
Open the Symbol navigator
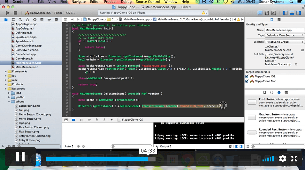[13, 19]
